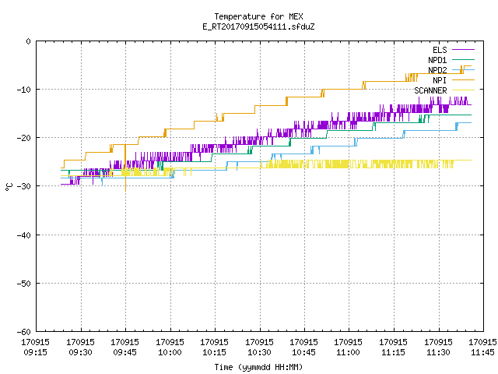Click the yellow SCANNER legend line sample

point(463,90)
